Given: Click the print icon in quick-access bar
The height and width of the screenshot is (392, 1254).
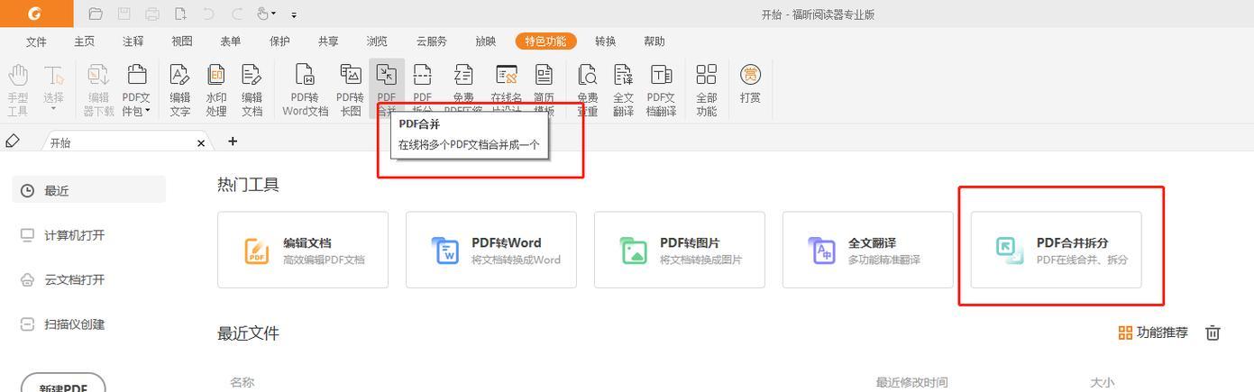Looking at the screenshot, I should [x=152, y=14].
